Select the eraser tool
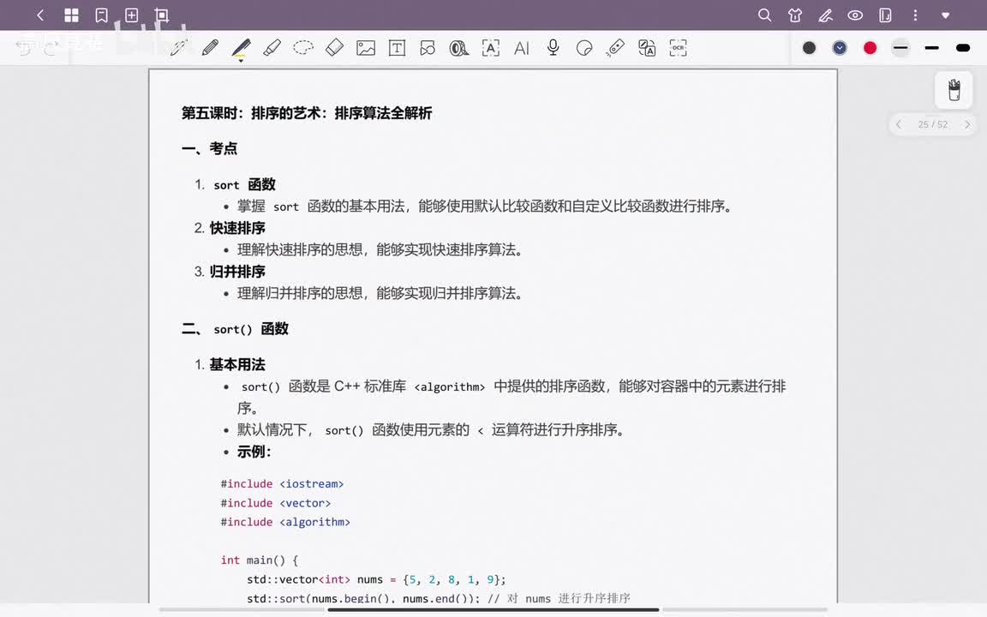This screenshot has width=987, height=617. 334,48
